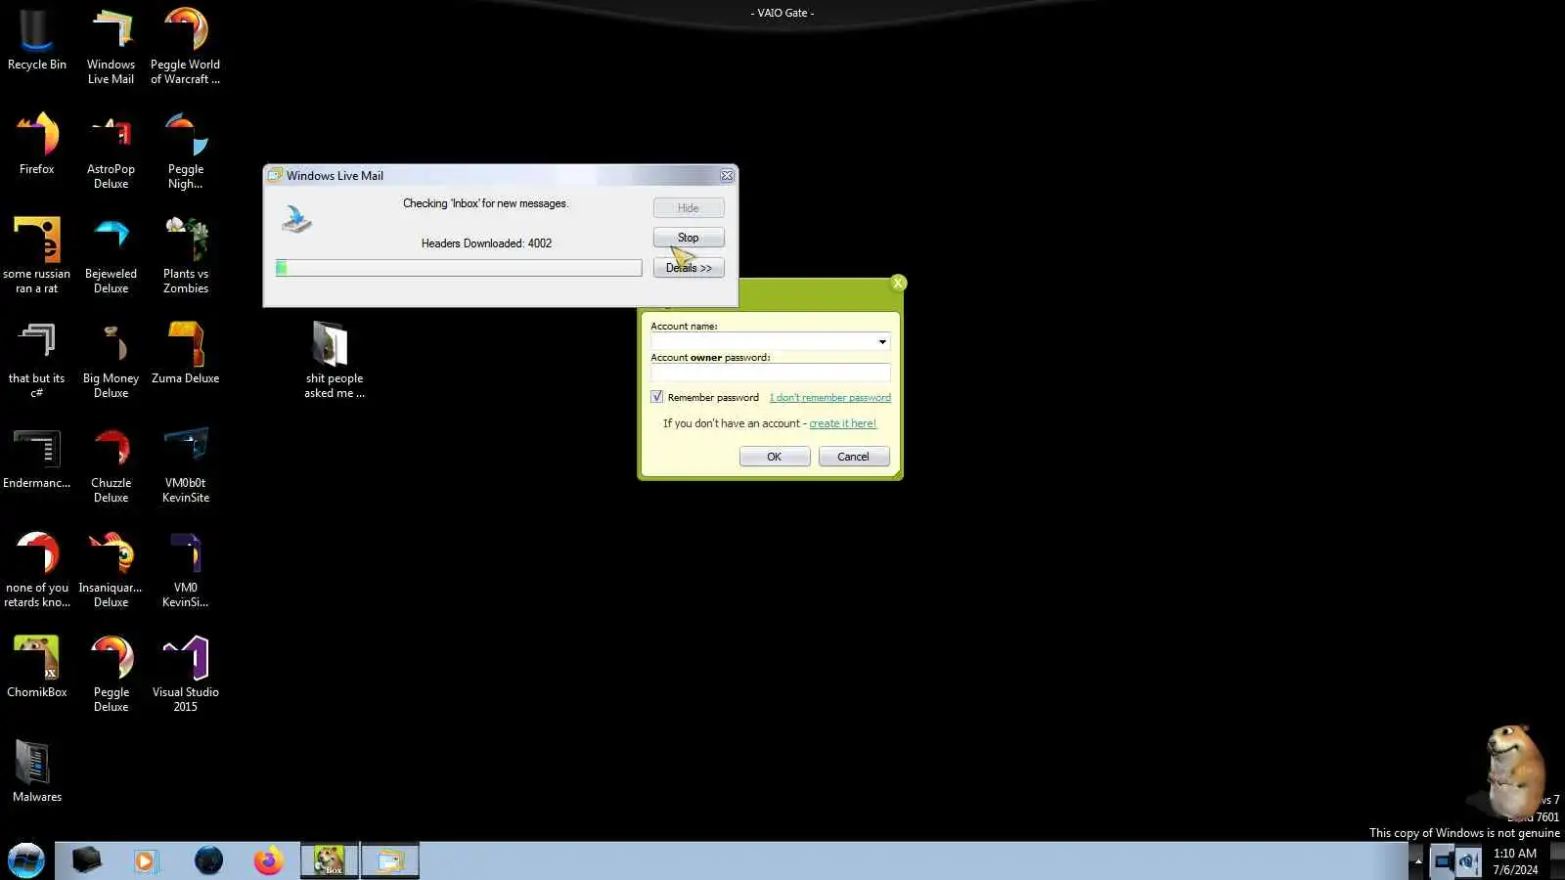1565x880 pixels.
Task: Open the Malwares folder on the desktop
Action: tap(37, 772)
